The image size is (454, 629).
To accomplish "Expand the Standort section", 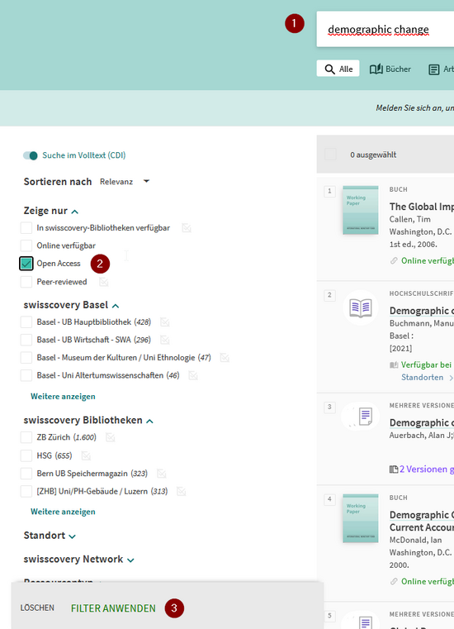I will pyautogui.click(x=72, y=536).
